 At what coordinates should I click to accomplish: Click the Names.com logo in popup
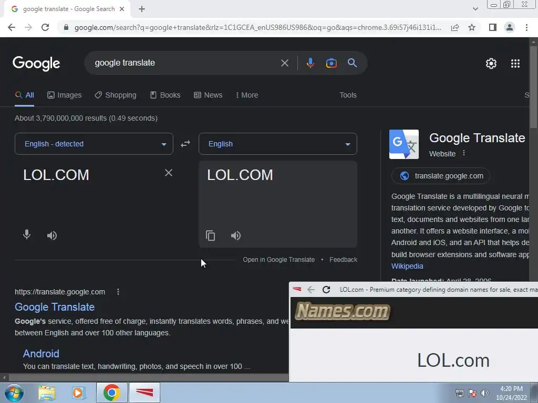click(343, 311)
